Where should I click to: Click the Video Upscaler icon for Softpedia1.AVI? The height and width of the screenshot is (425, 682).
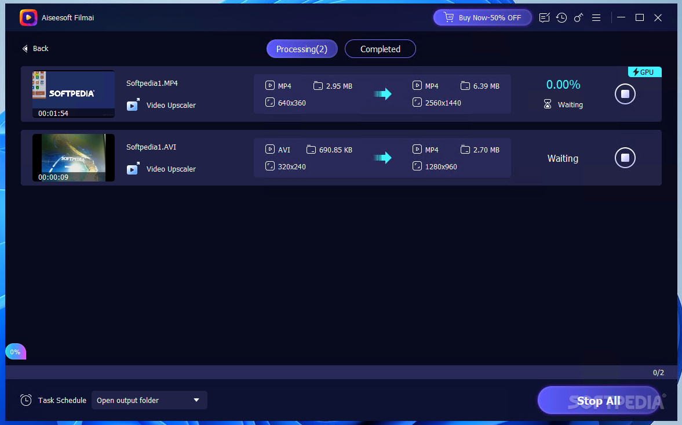pos(133,169)
